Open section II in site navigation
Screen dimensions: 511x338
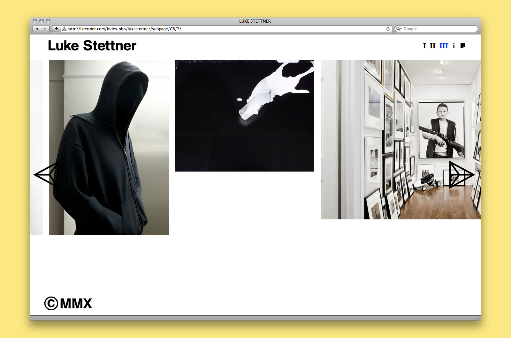433,46
